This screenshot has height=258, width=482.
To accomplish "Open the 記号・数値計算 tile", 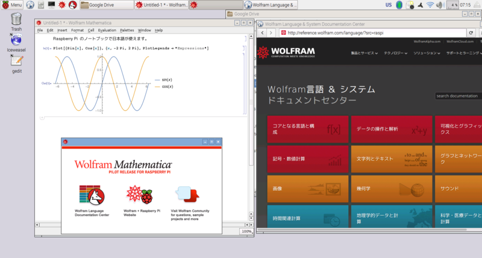I will point(308,159).
